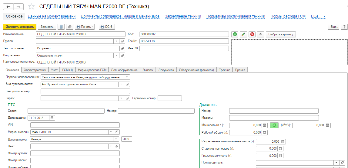The image size is (348, 168).
Task: Go back with the left arrow
Action: point(8,7)
